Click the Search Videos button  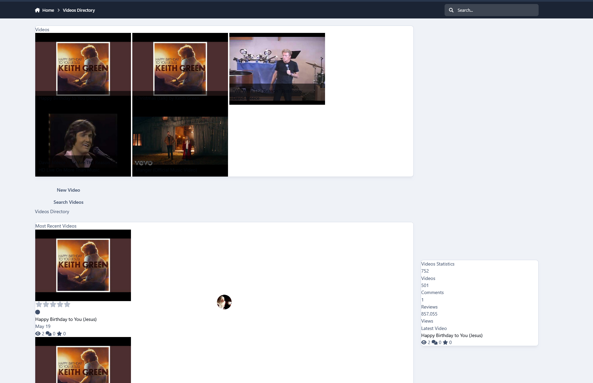69,202
